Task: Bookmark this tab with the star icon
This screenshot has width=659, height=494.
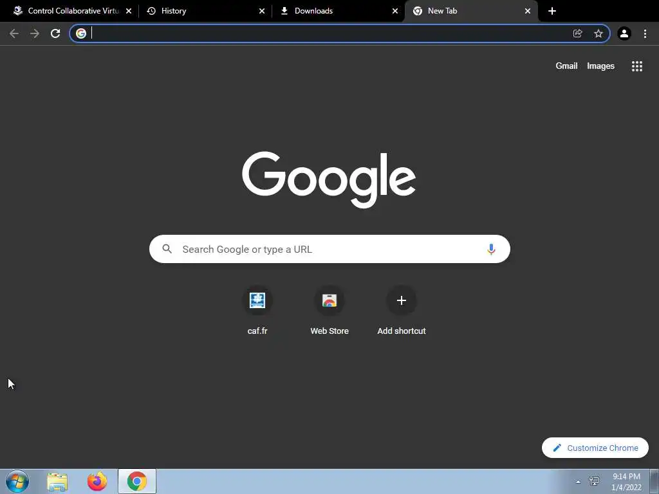Action: 599,33
